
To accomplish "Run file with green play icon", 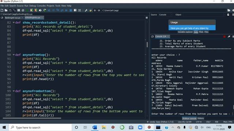I will (27, 10).
